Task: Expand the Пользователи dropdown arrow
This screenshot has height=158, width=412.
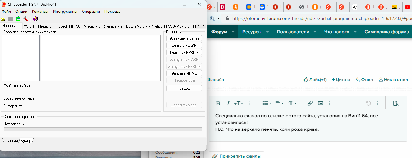Action: pos(315,32)
